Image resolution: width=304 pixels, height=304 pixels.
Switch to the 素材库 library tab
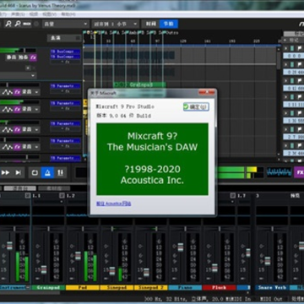coord(54,188)
